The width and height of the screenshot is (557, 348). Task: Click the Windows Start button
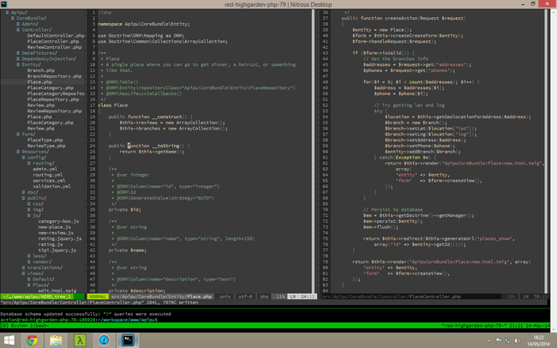[x=8, y=340]
